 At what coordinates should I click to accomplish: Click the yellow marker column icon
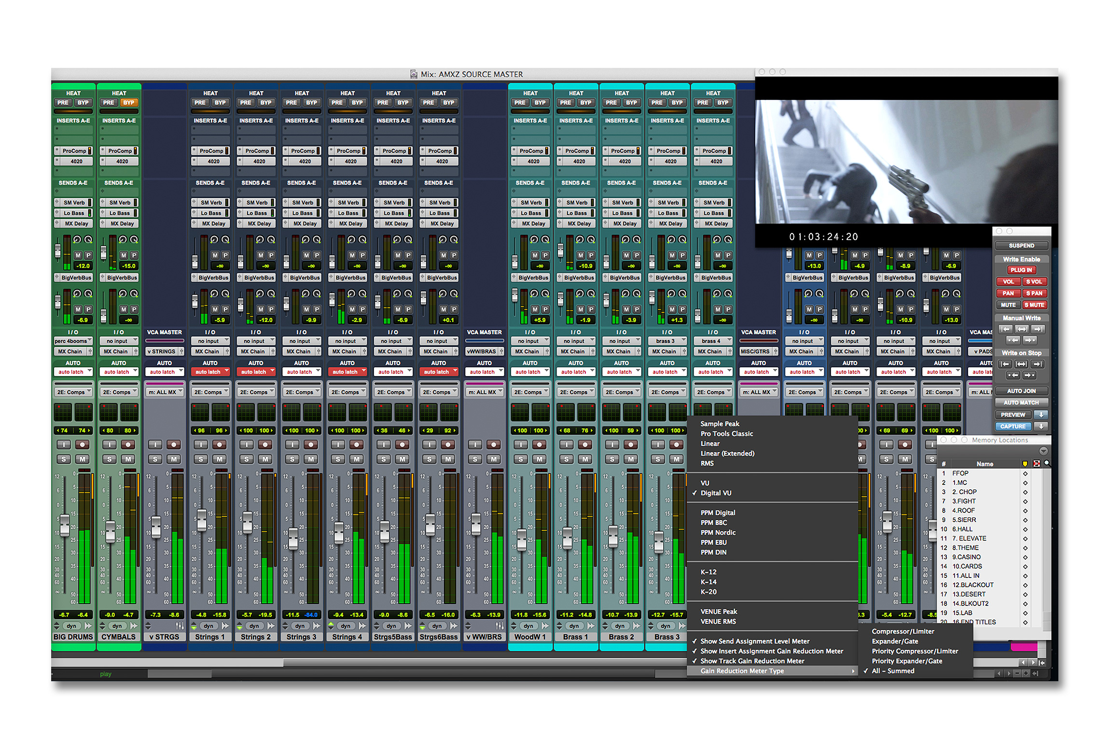point(1025,464)
